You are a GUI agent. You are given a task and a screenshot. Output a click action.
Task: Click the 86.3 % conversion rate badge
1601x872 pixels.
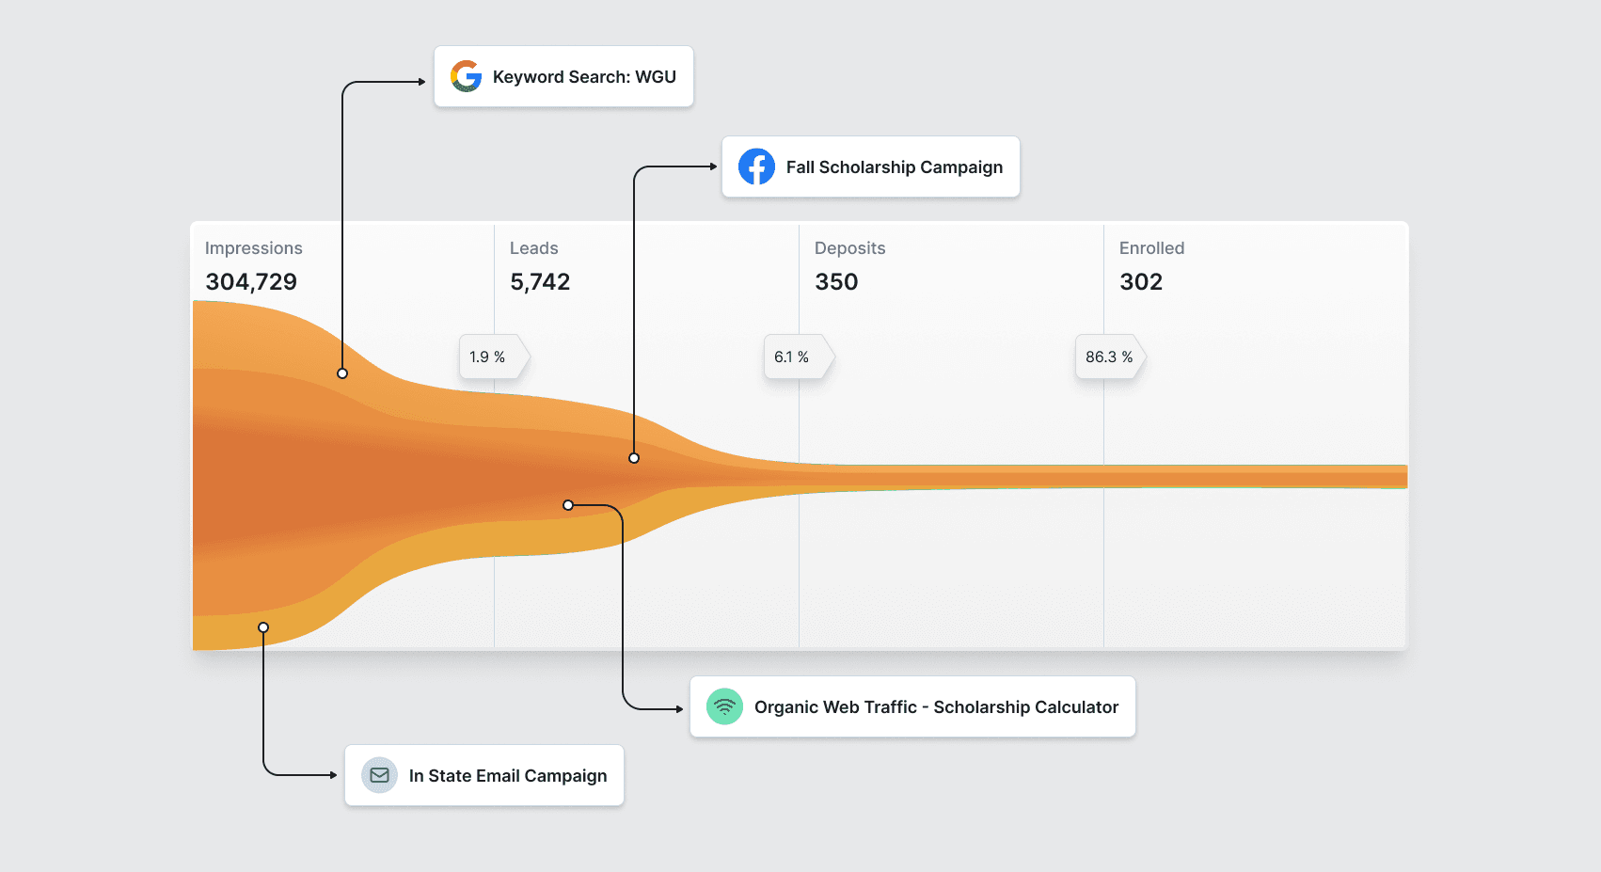1110,357
